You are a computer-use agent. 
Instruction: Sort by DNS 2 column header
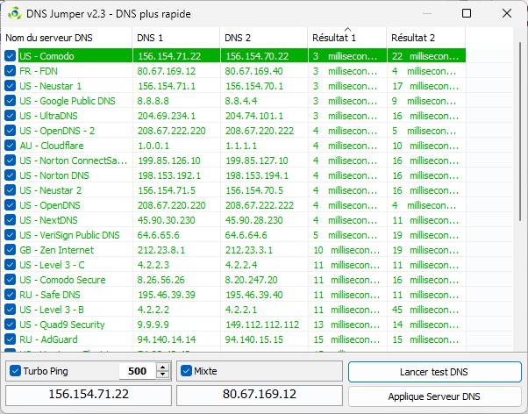[x=264, y=38]
